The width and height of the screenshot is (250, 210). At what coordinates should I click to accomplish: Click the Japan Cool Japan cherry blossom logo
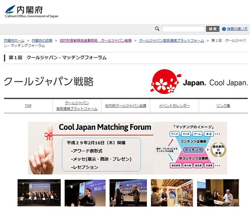199,81
